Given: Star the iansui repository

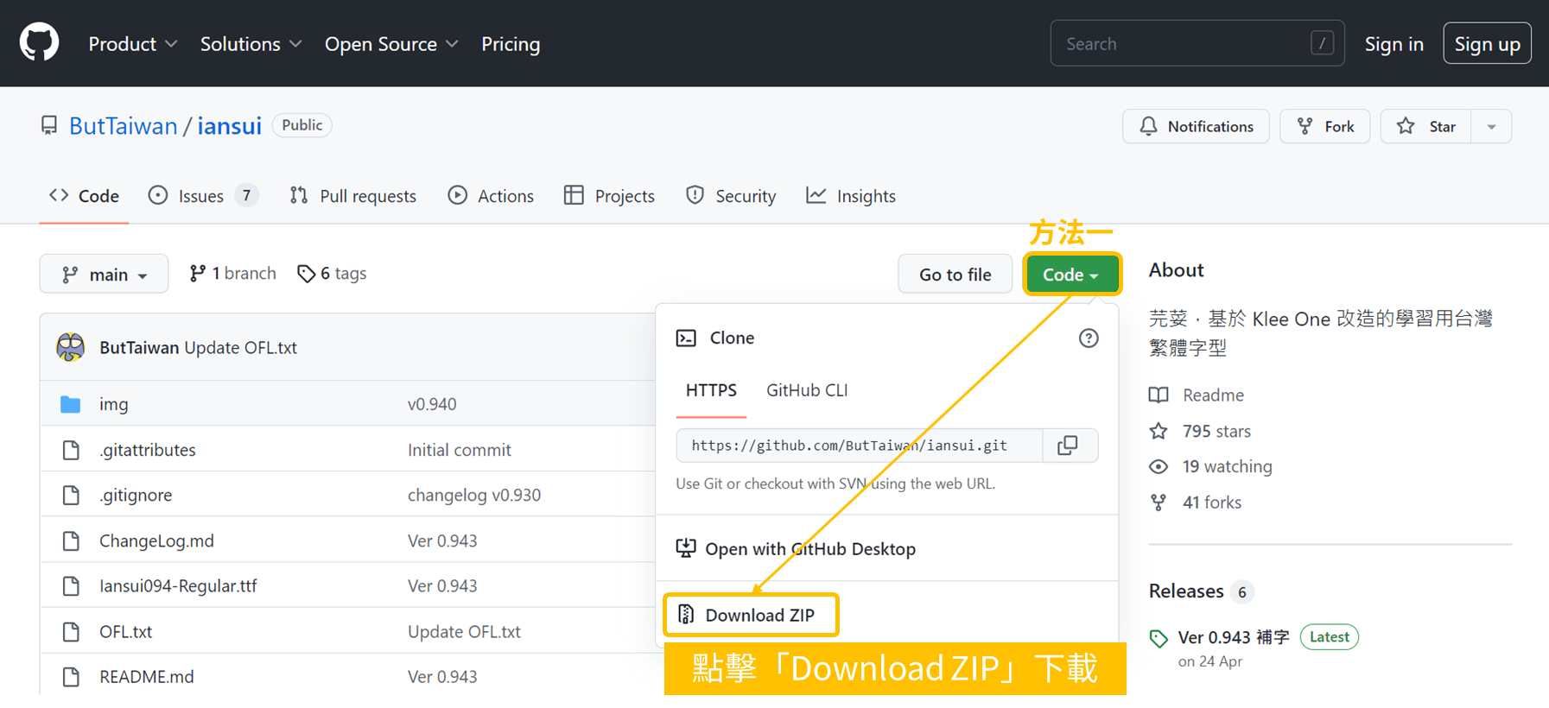Looking at the screenshot, I should coord(1426,126).
